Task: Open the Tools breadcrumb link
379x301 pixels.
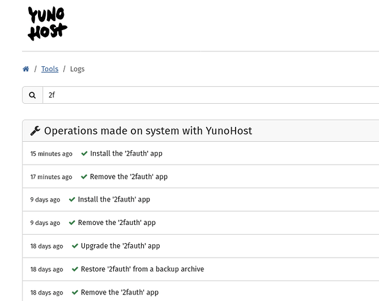Action: (50, 69)
